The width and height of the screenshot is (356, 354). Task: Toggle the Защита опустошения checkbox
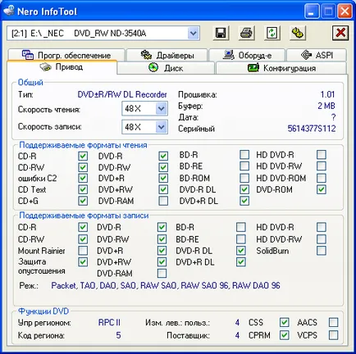pyautogui.click(x=83, y=262)
